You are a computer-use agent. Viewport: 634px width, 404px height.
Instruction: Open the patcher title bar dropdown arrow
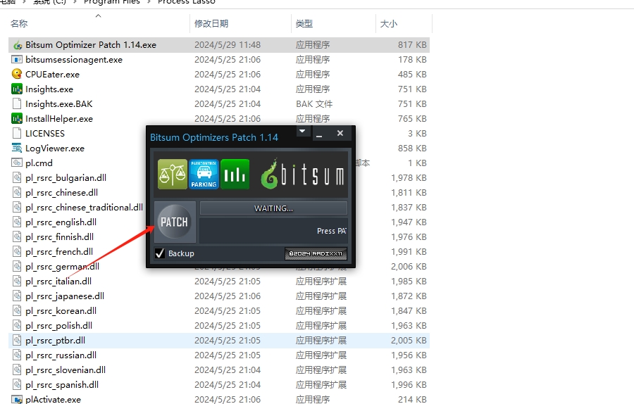tap(302, 132)
